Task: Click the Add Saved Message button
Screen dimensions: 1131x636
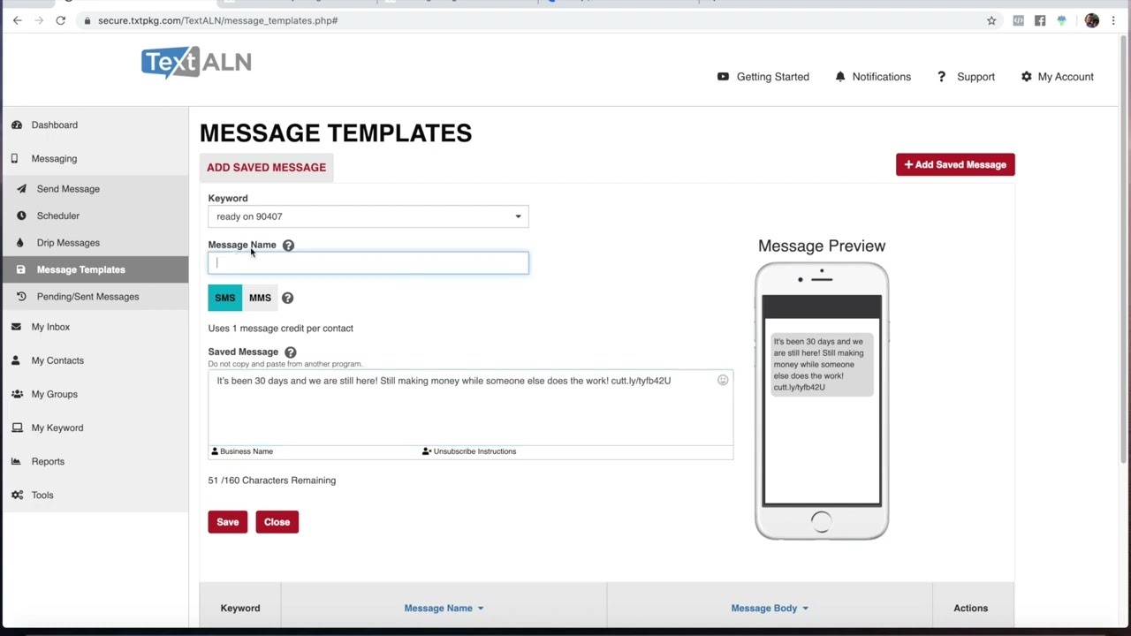Action: [955, 164]
